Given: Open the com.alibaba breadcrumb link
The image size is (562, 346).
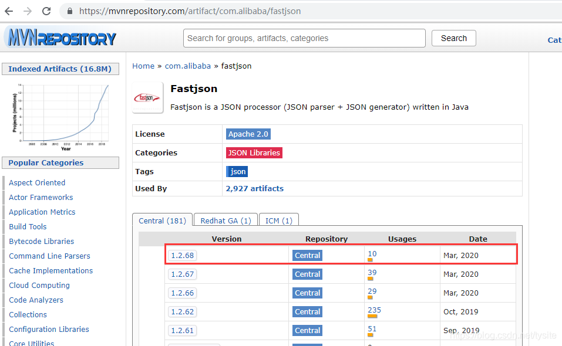Looking at the screenshot, I should coord(188,66).
